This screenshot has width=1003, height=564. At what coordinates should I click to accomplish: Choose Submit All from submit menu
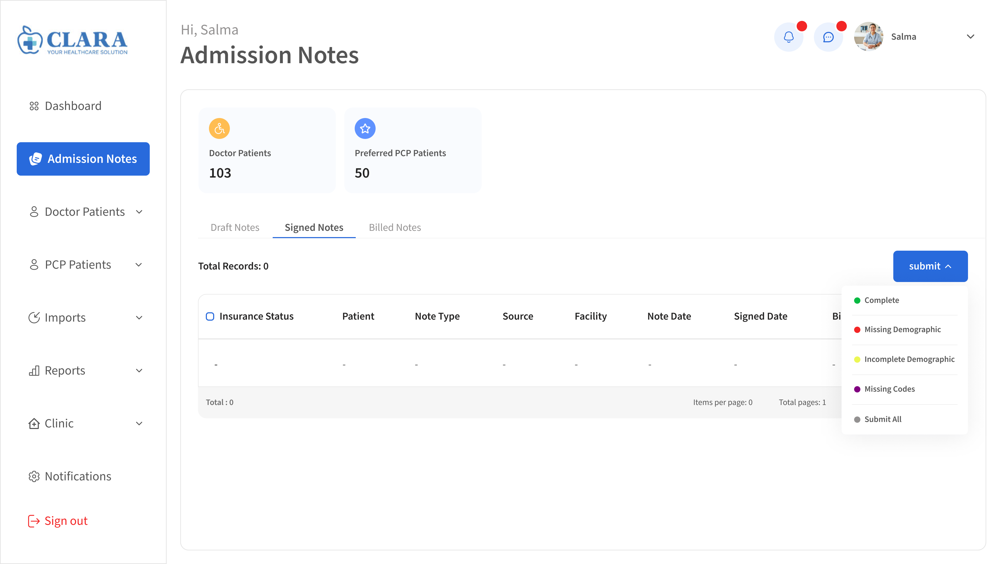click(x=905, y=419)
